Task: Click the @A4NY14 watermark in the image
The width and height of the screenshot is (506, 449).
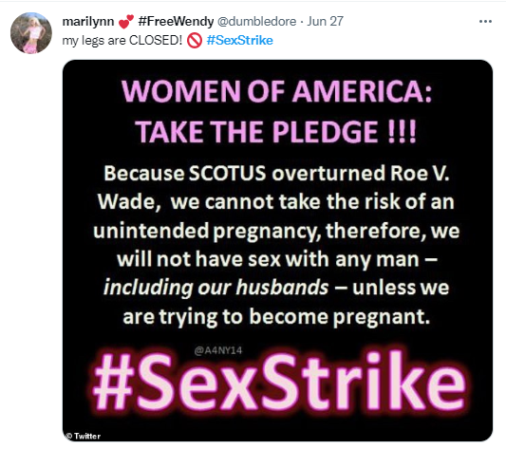Action: pos(218,350)
